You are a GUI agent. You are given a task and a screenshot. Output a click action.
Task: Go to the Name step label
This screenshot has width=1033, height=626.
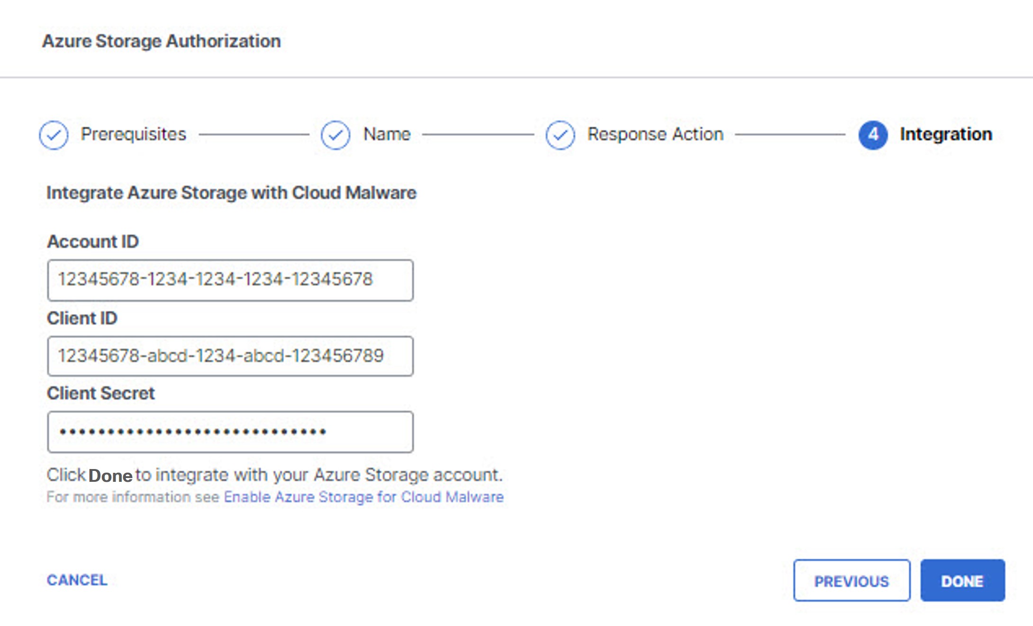coord(387,135)
